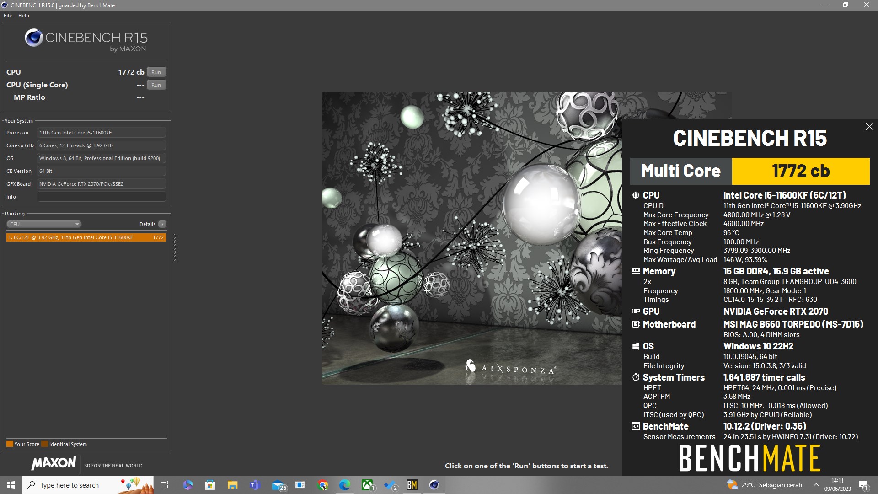Click the Motherboard icon in BenchMate panel
This screenshot has height=494, width=878.
(636, 324)
